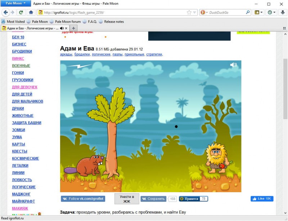Open the стратегии tag link

[x=154, y=54]
